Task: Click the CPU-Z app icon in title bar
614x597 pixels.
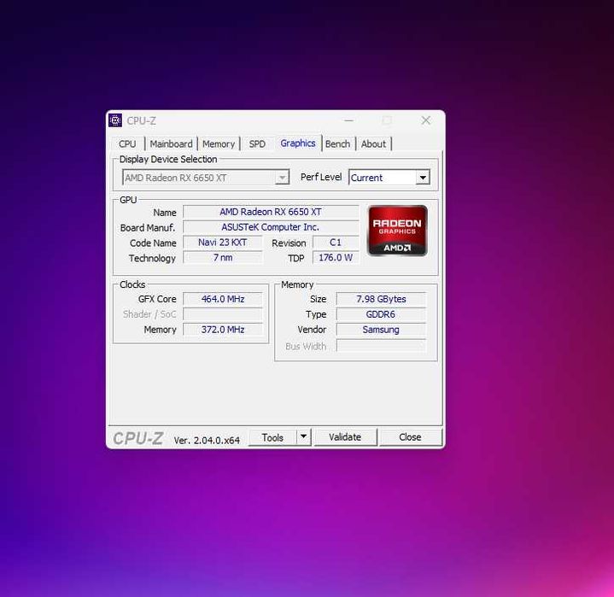Action: click(x=115, y=120)
